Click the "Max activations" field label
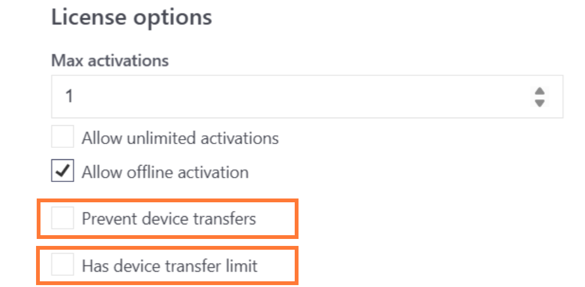This screenshot has width=585, height=287. pyautogui.click(x=109, y=61)
